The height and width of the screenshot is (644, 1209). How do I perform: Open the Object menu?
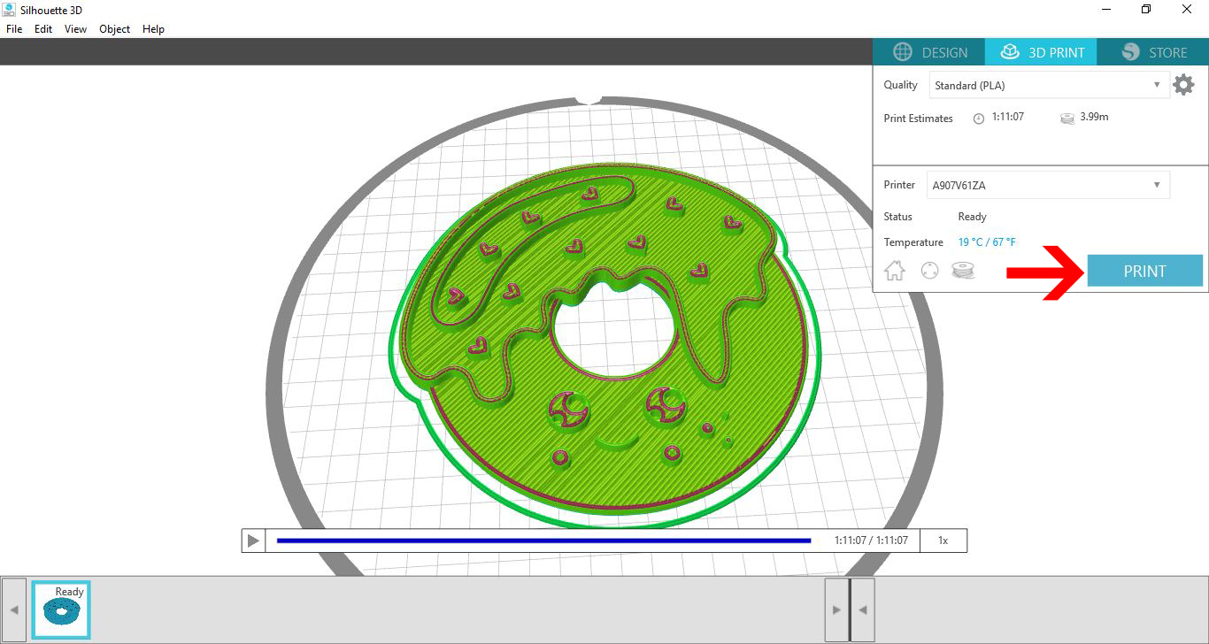pos(114,29)
